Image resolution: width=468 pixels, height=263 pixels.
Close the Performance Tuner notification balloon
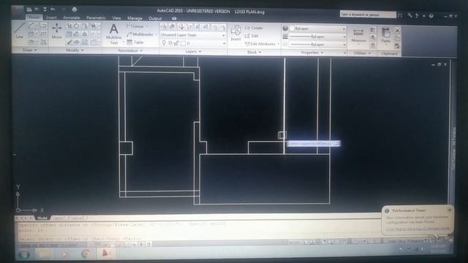point(450,210)
